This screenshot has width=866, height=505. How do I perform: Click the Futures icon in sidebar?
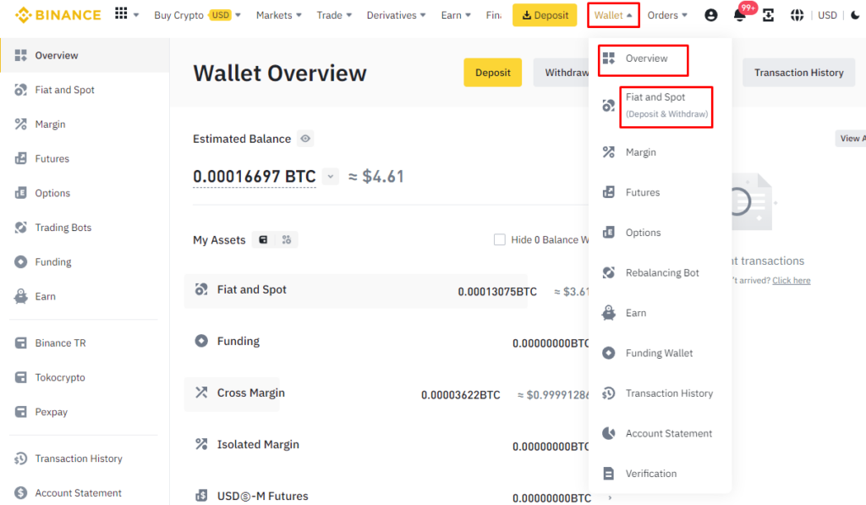click(20, 158)
